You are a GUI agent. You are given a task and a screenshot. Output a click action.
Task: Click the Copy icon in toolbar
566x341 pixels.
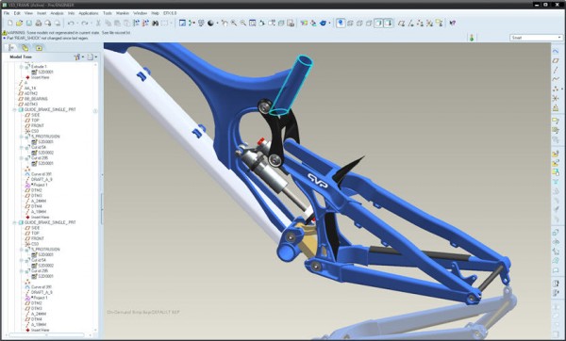108,23
